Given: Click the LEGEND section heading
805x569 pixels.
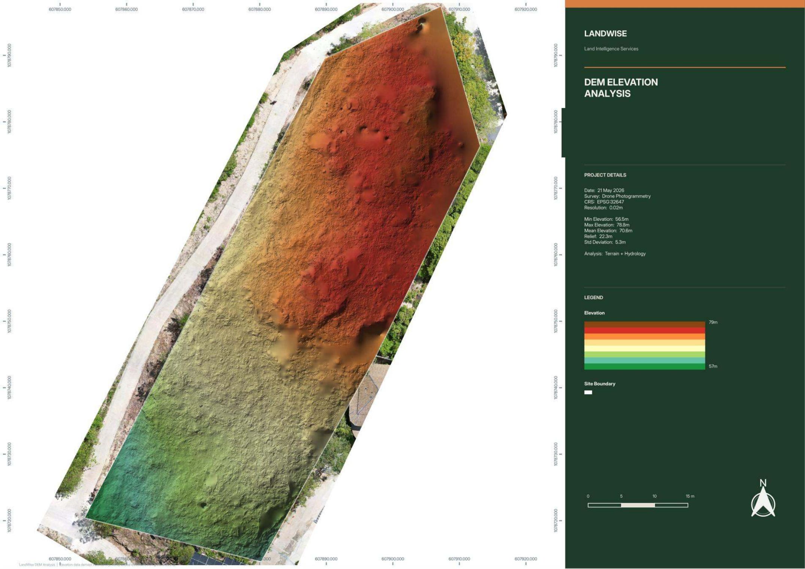Looking at the screenshot, I should 593,298.
